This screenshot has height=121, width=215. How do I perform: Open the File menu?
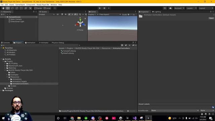2,5
